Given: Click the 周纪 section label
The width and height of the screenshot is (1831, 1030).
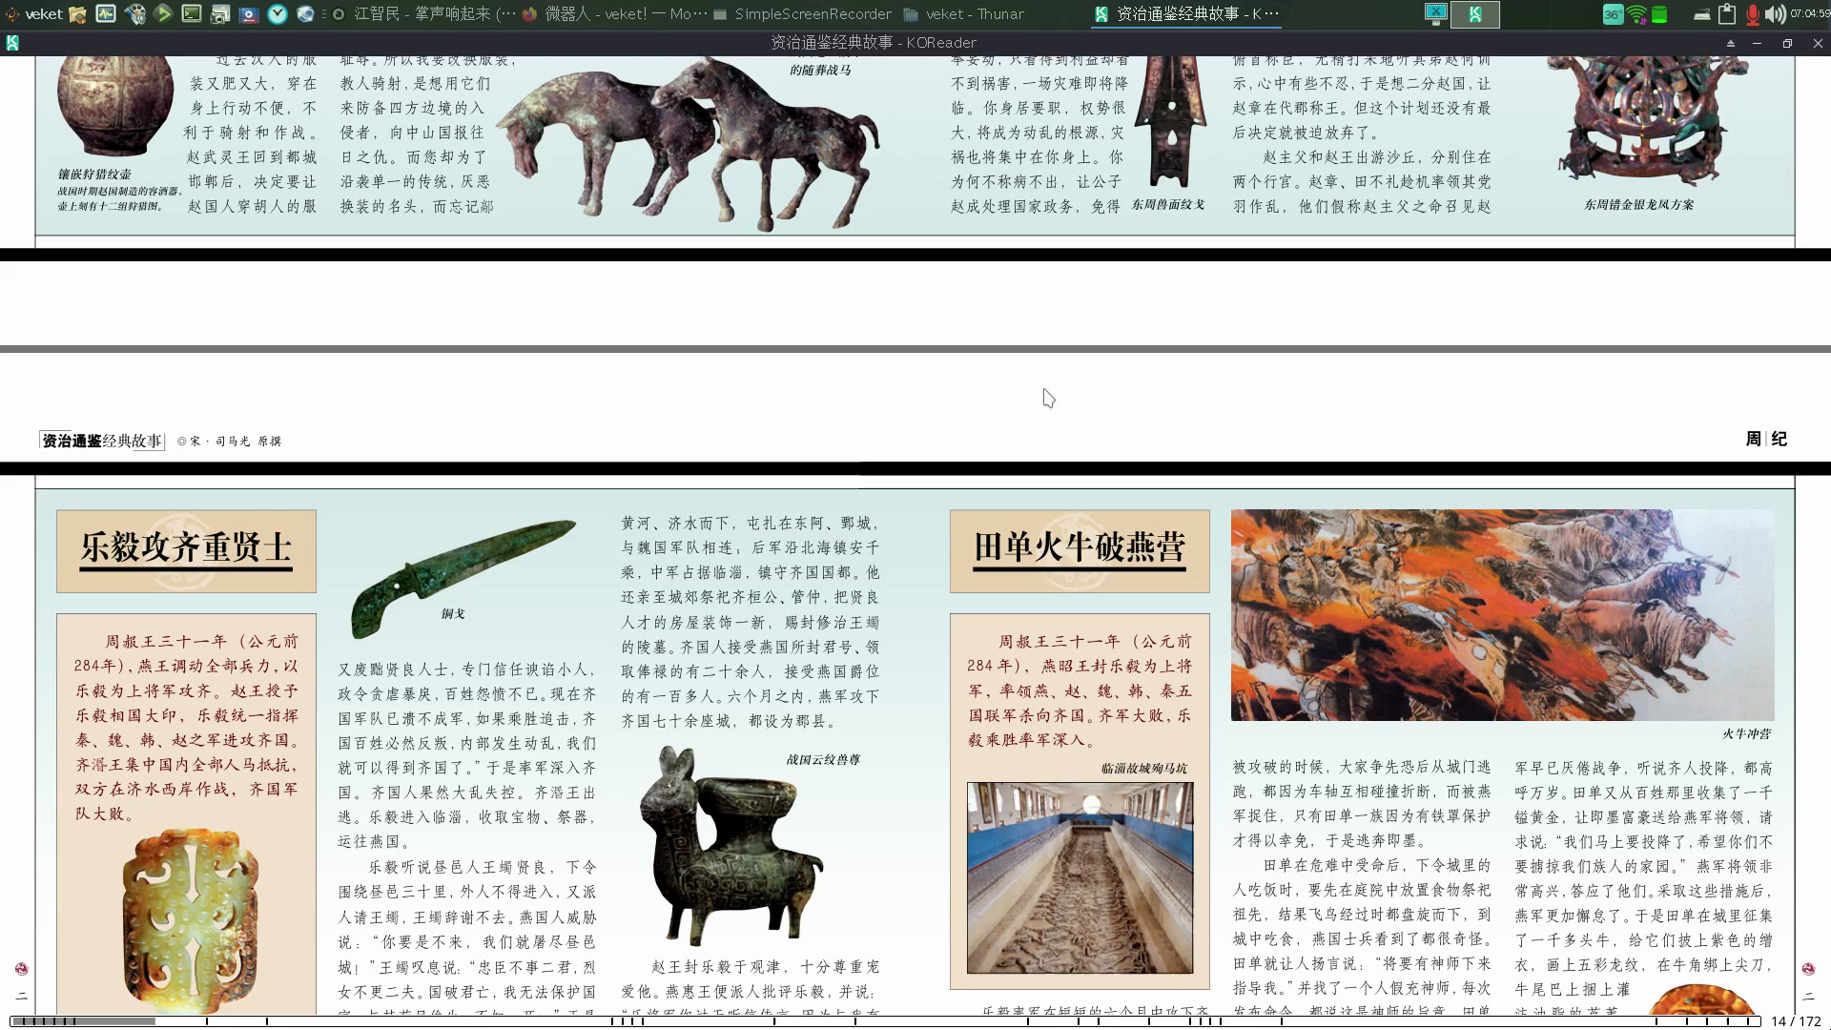Looking at the screenshot, I should (1766, 439).
